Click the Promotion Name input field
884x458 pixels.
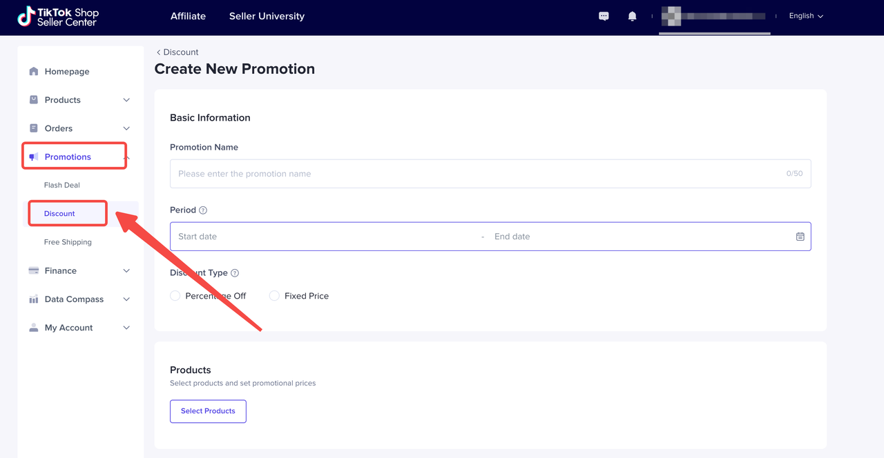pos(477,174)
